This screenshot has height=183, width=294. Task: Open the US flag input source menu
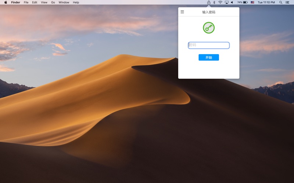tap(252, 3)
